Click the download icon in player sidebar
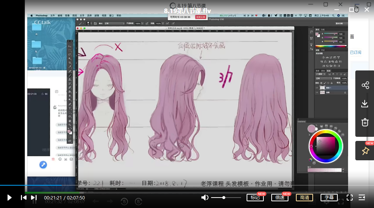The width and height of the screenshot is (374, 208). click(365, 104)
